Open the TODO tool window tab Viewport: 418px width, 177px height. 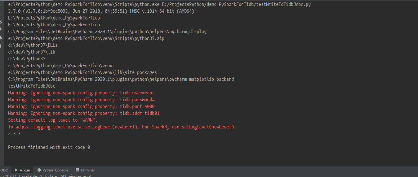click(x=4, y=170)
